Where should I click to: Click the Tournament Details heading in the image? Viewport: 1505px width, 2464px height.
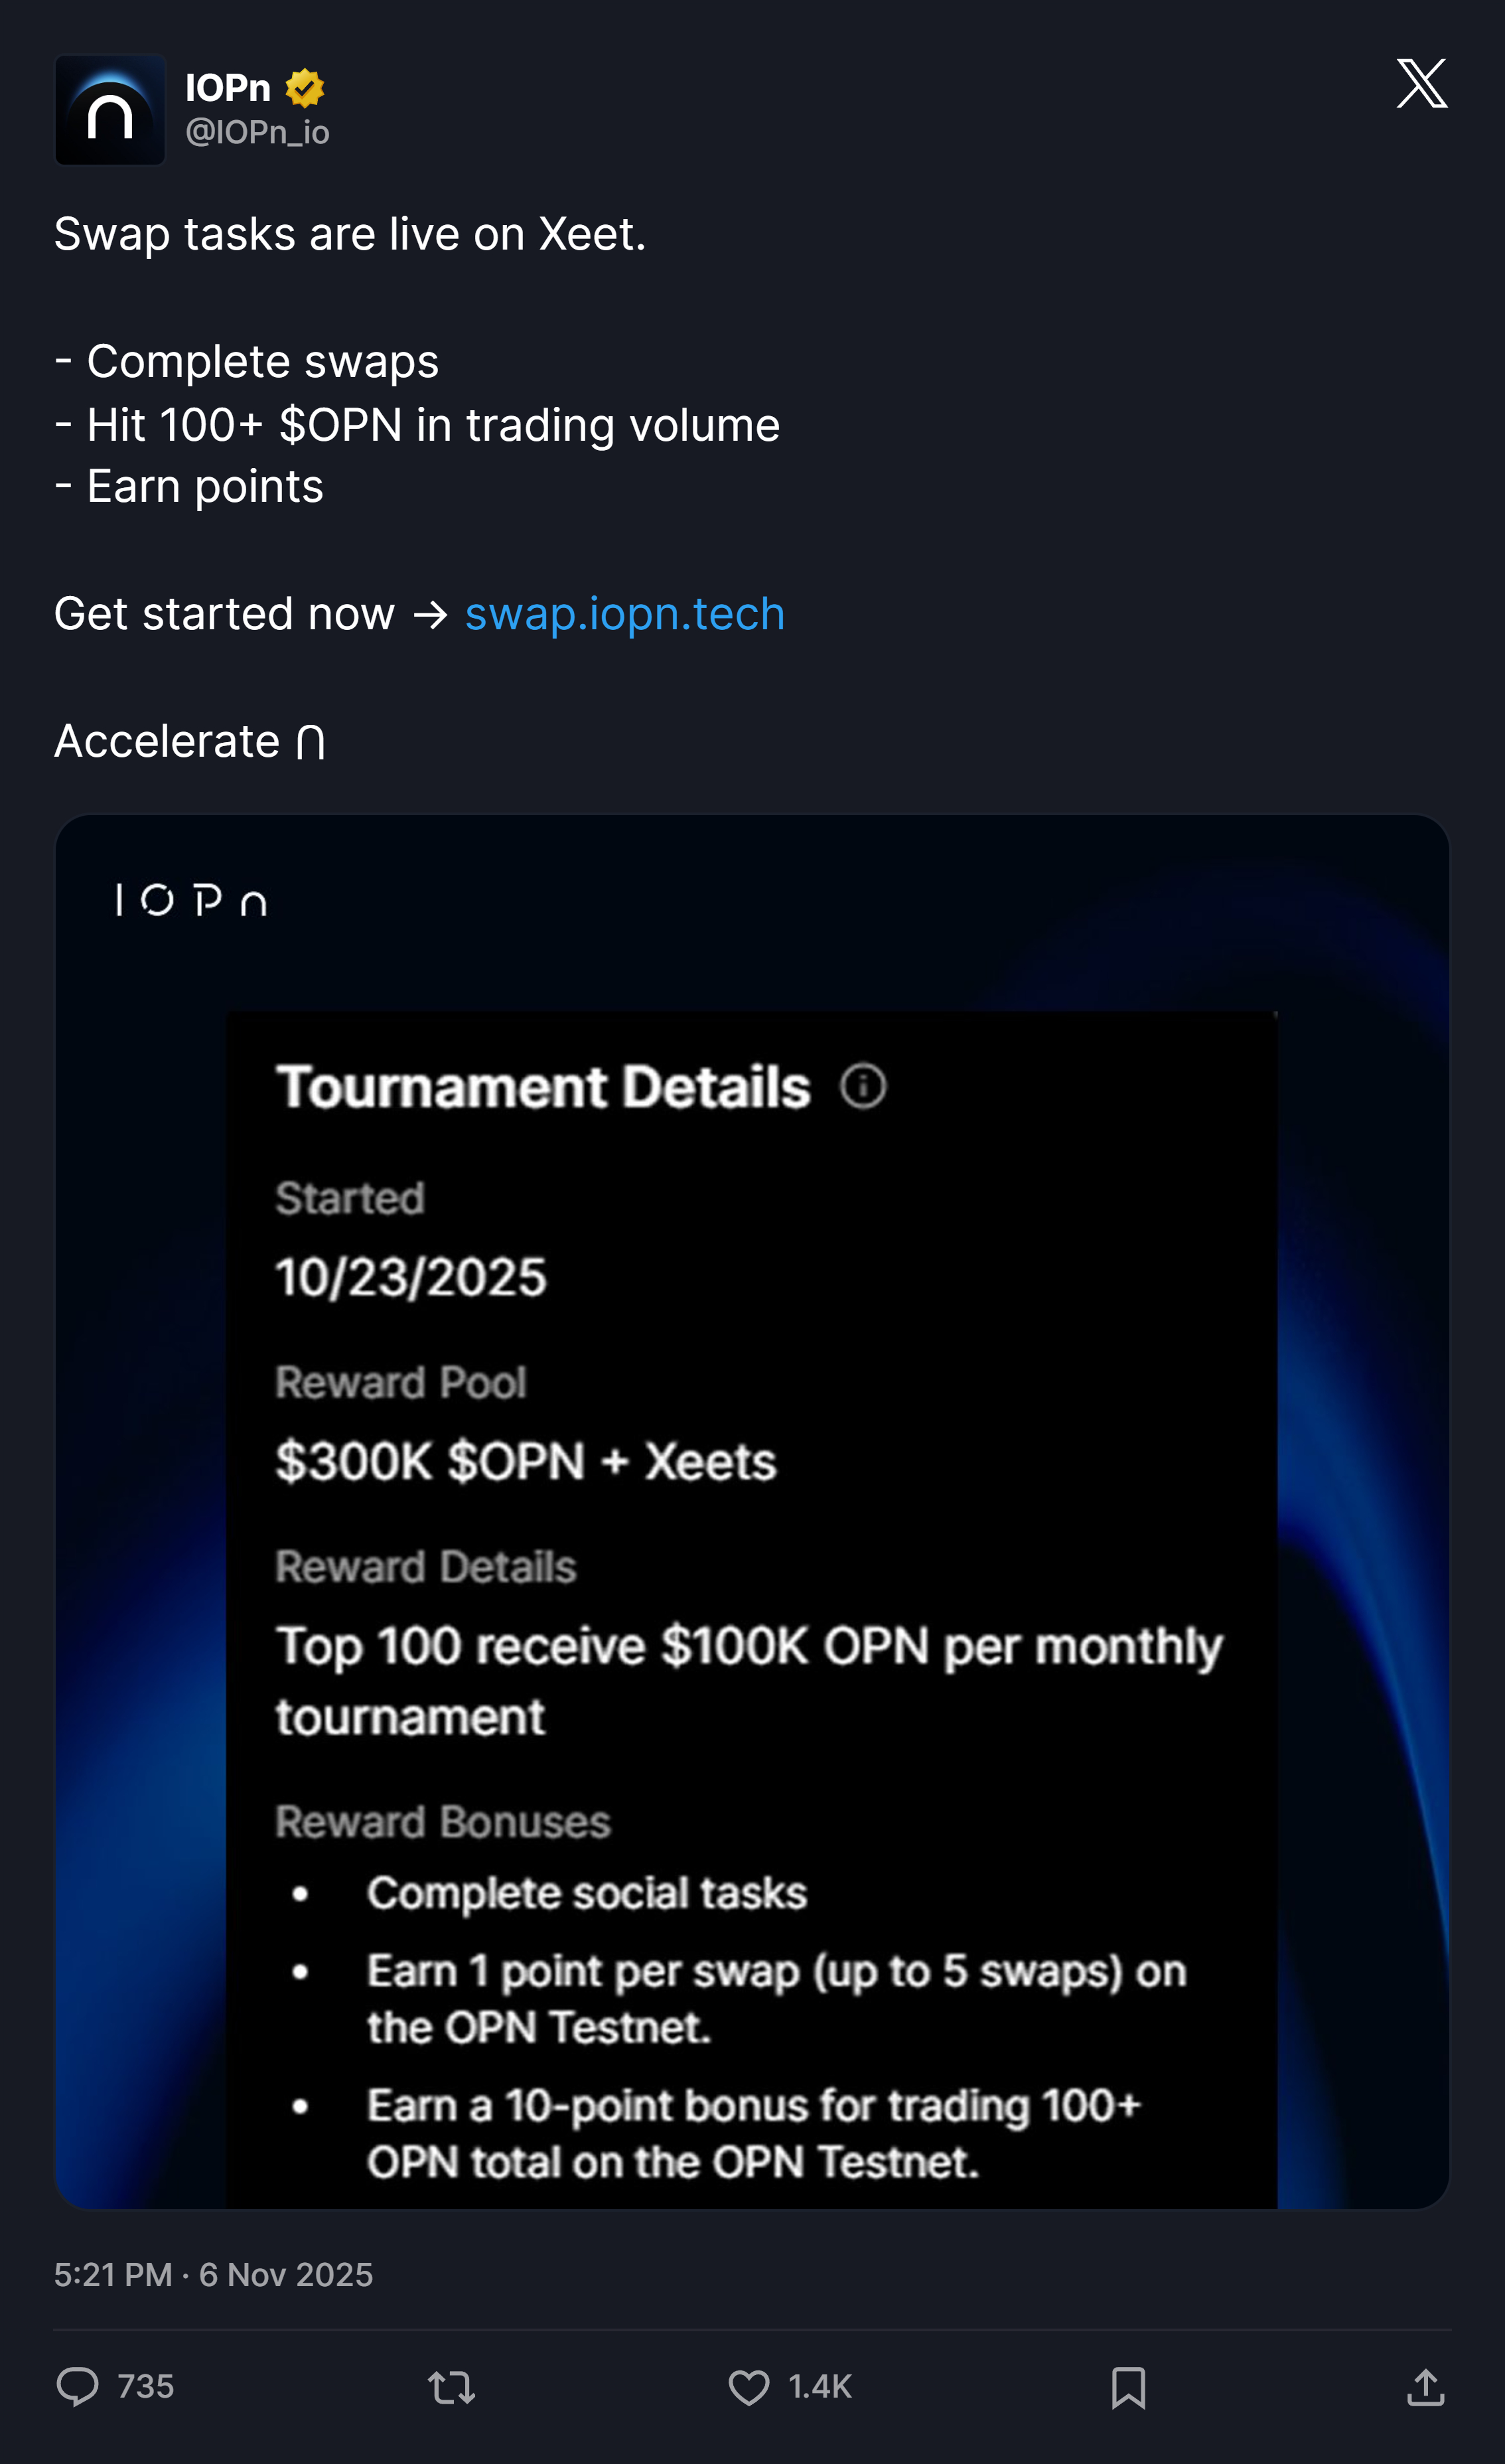point(543,1087)
